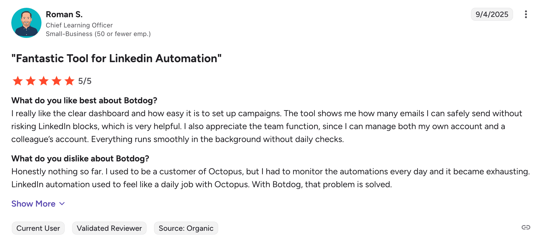Click the Validated Reviewer tag

109,228
